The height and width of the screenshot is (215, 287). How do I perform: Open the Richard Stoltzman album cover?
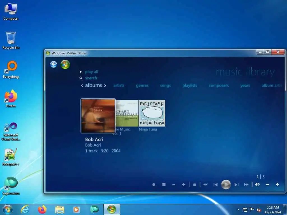point(127,113)
